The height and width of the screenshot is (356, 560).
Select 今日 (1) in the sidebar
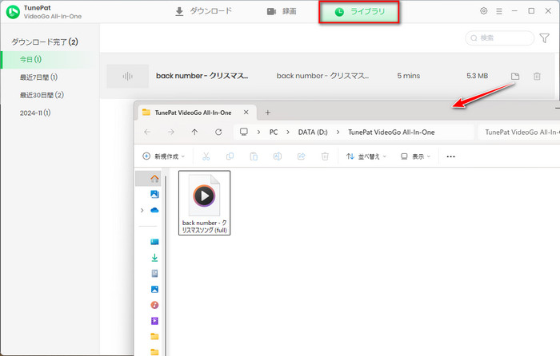(x=50, y=60)
